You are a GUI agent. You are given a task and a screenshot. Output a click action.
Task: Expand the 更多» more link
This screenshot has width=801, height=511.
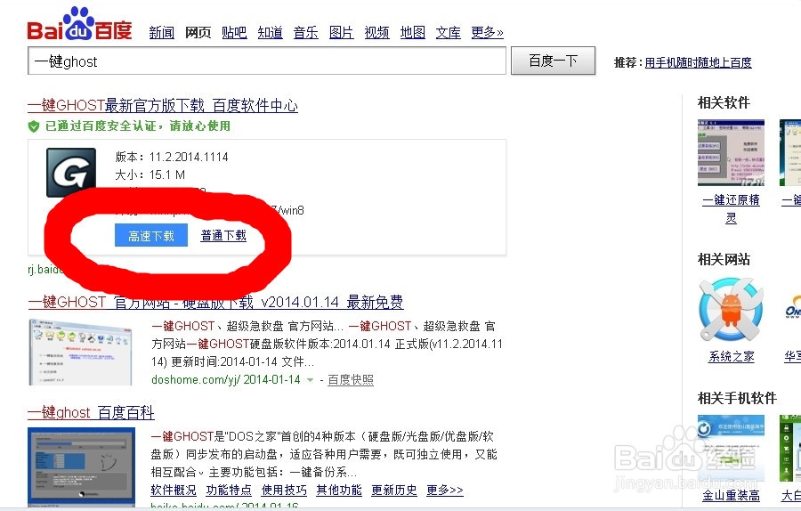pos(487,33)
